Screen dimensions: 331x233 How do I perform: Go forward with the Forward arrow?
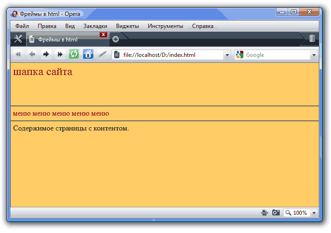(x=46, y=55)
